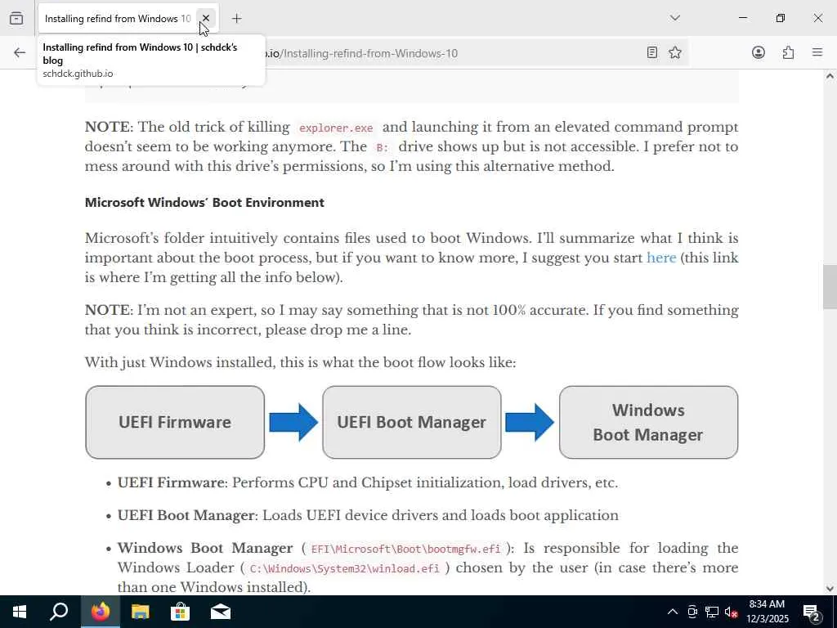
Task: Open the Firefox application hamburger menu
Action: coord(817,52)
